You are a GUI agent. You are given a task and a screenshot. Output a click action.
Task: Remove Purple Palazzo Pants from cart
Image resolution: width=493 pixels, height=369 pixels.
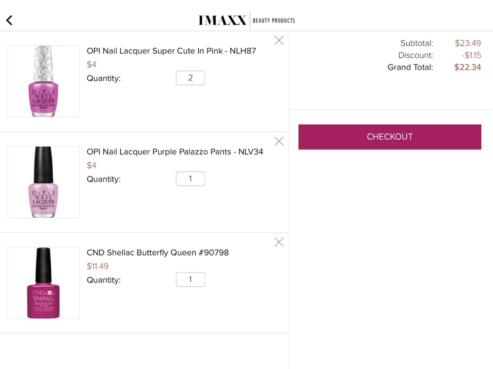point(279,141)
